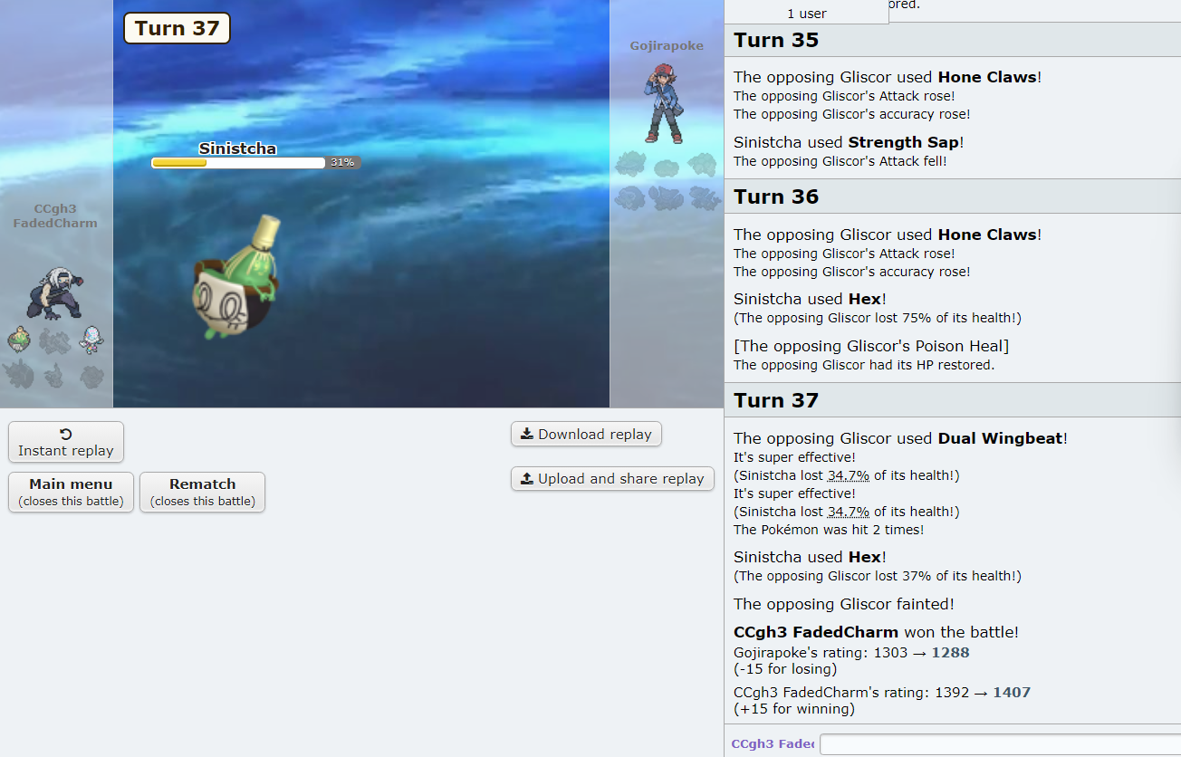Click the fainted icon below Sinistcha's party icon
Viewport: 1181px width, 757px height.
pyautogui.click(x=19, y=373)
